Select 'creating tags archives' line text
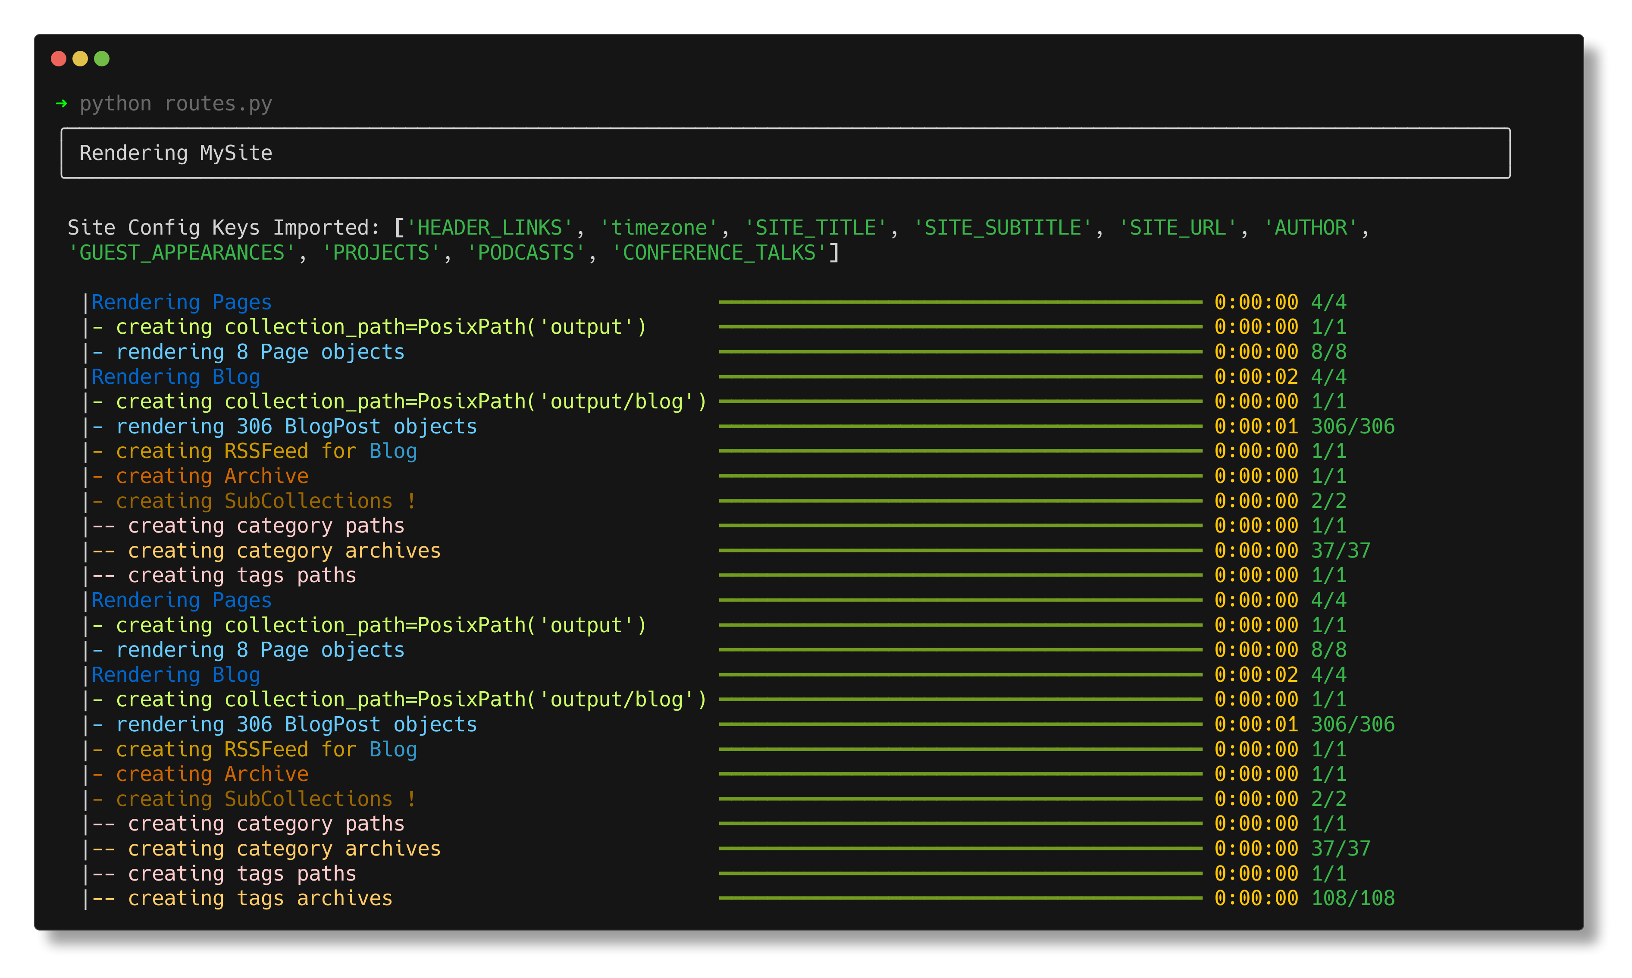 pos(260,898)
